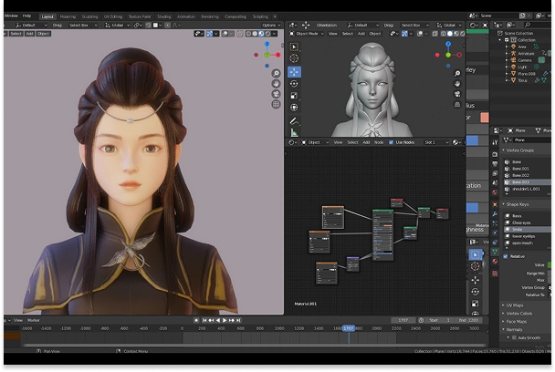This screenshot has height=372, width=555.
Task: Click the Options button in the viewport header
Action: pyautogui.click(x=270, y=25)
